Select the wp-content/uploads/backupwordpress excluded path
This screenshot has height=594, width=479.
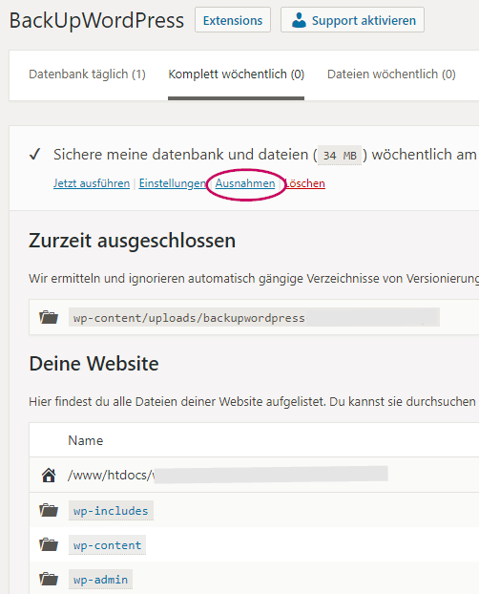[254, 317]
